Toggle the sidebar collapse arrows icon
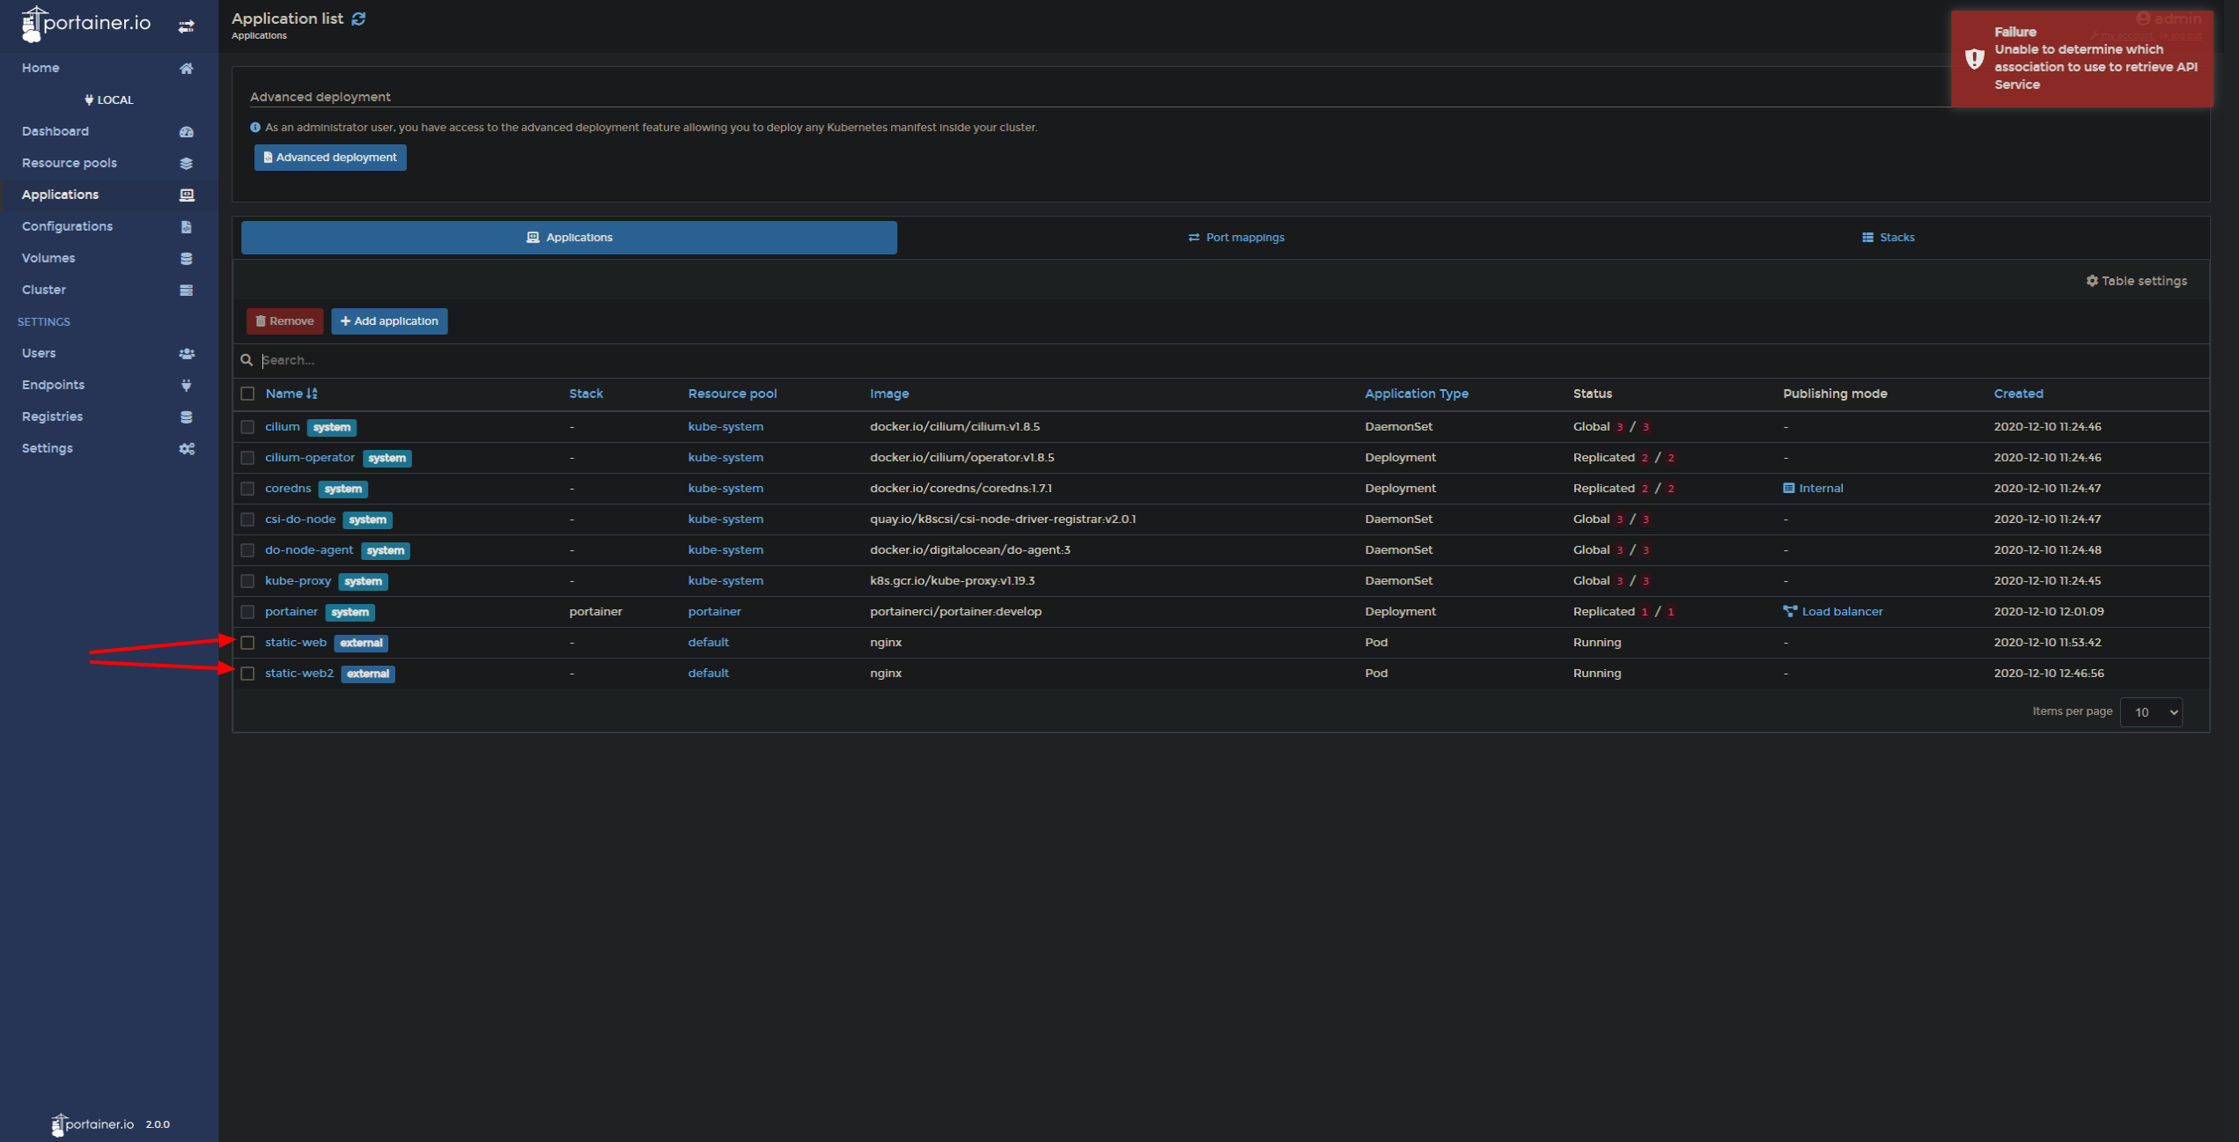This screenshot has width=2239, height=1142. 186,26
